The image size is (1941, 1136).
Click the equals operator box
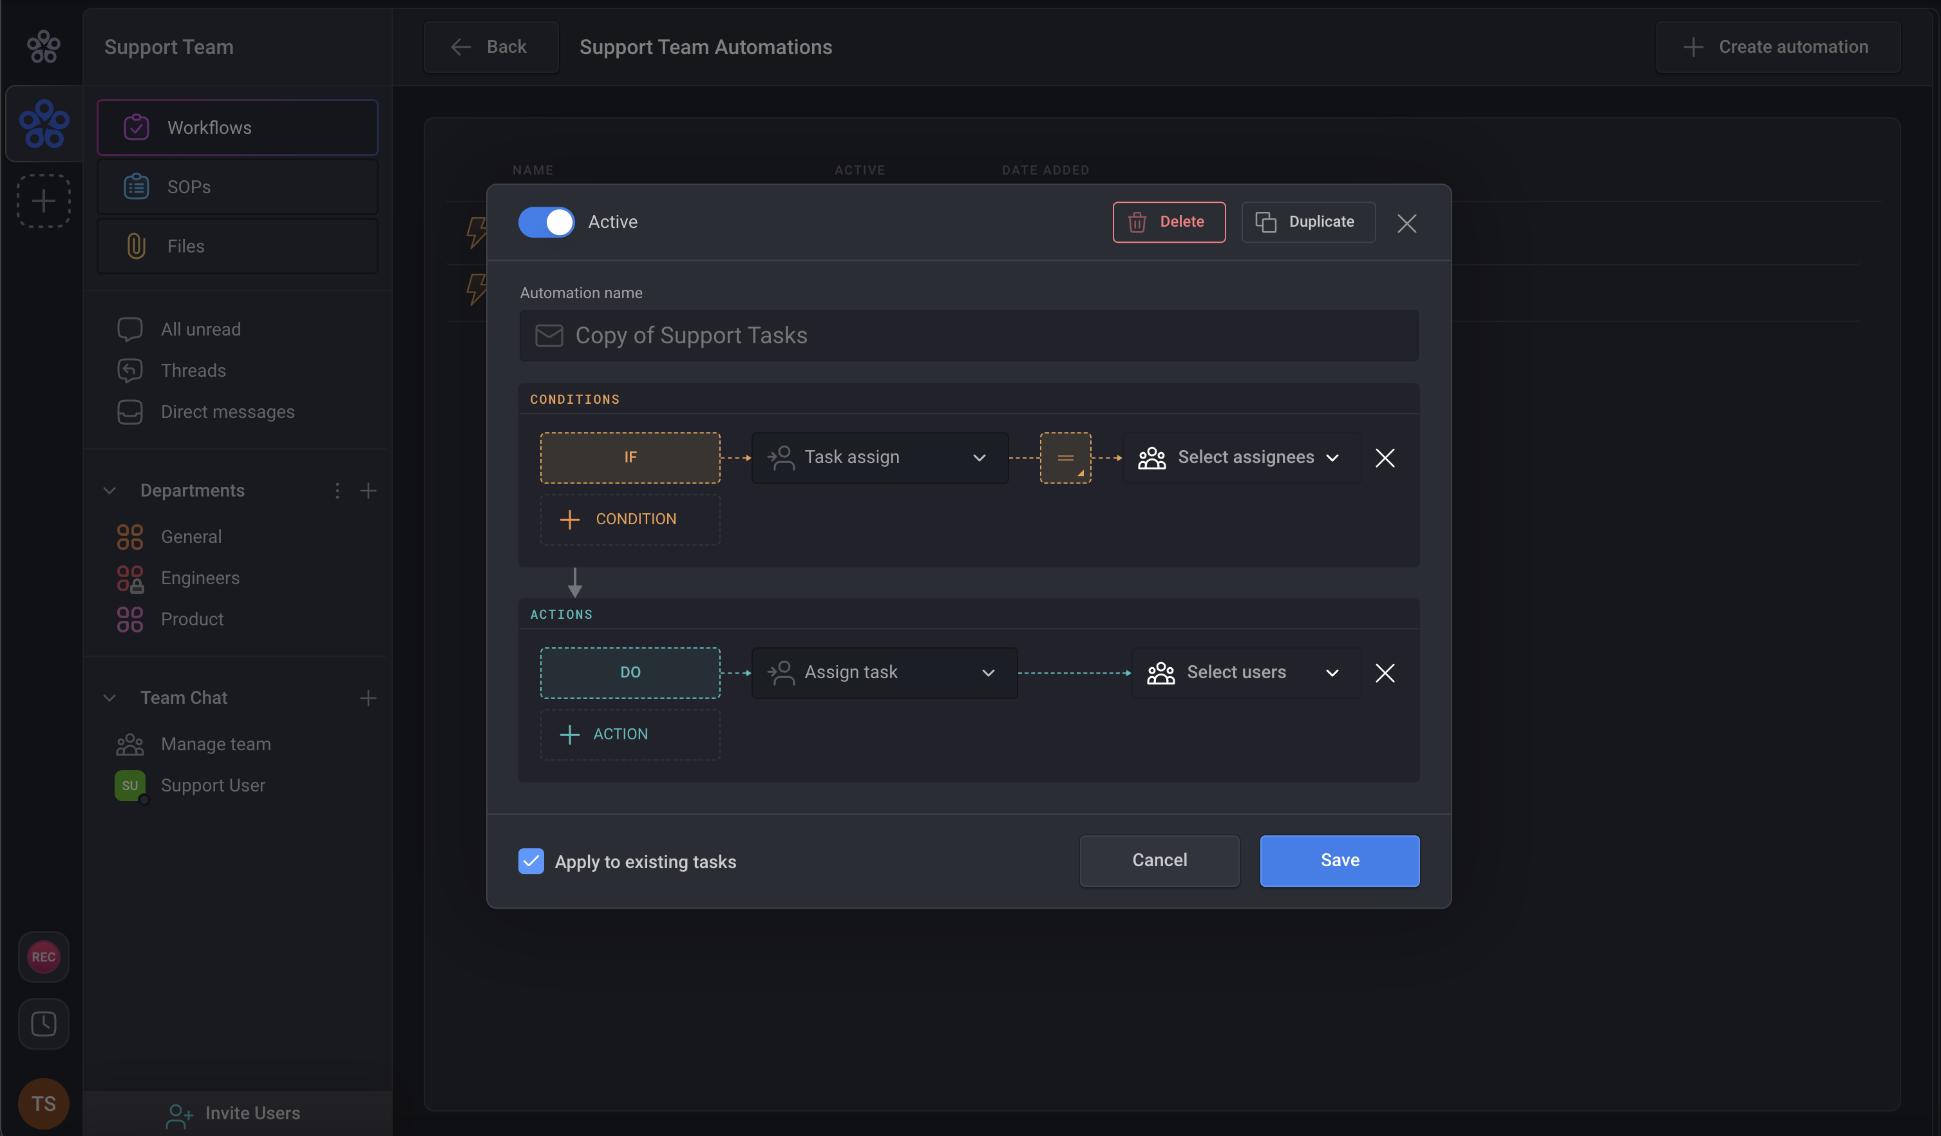[x=1065, y=457]
